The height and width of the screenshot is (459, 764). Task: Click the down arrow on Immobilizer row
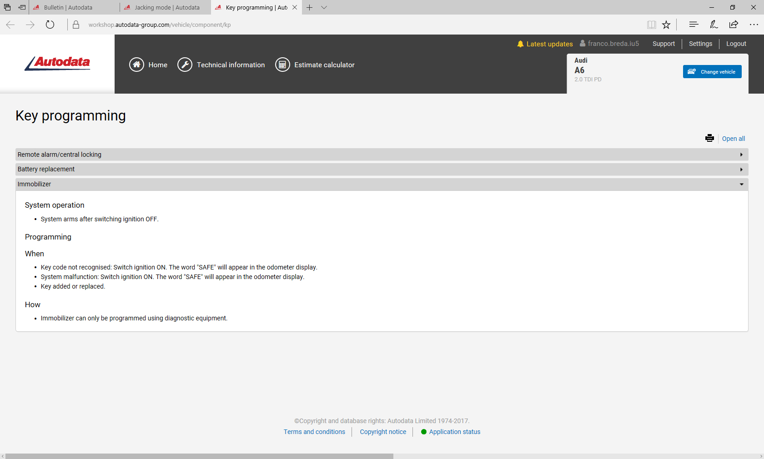click(741, 184)
